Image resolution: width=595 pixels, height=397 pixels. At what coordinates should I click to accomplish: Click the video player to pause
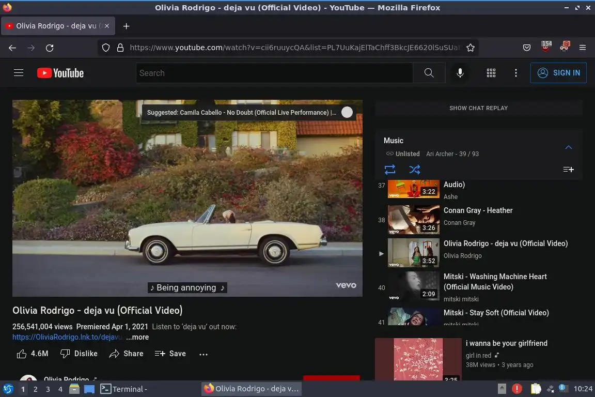coord(187,198)
